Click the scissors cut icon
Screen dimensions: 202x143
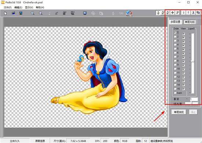click(193, 12)
